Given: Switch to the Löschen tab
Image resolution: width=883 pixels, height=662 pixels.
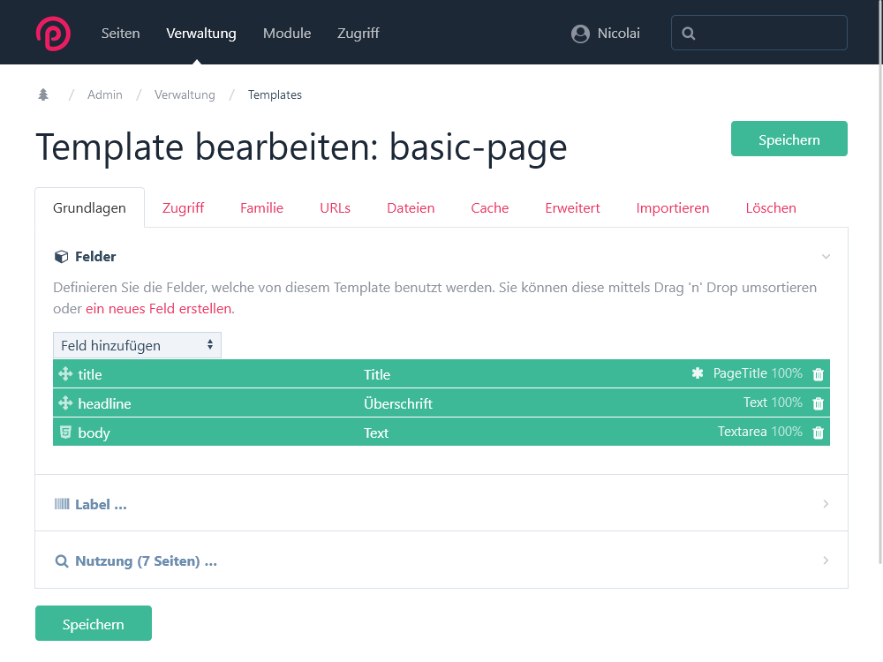Looking at the screenshot, I should [770, 207].
